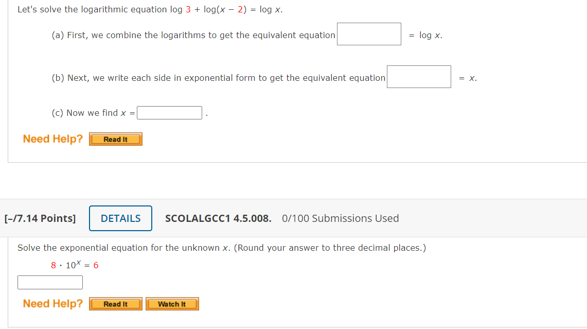
Task: Select the answer box for part (a)
Action: (x=368, y=34)
